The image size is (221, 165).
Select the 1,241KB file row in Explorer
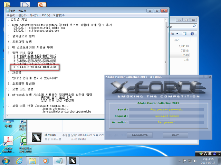click(x=184, y=46)
